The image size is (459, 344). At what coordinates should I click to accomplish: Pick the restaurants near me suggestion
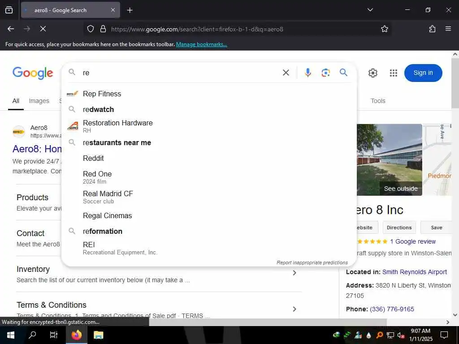tap(209, 142)
